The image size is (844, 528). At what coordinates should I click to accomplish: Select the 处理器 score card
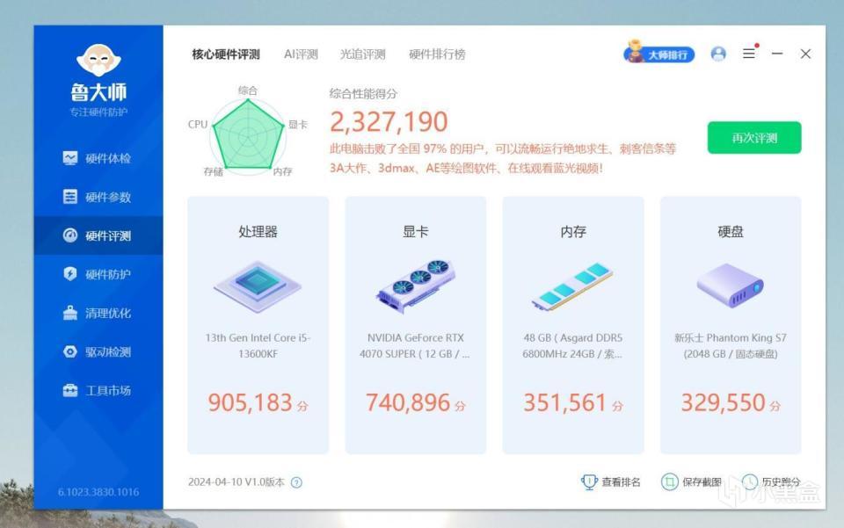258,325
